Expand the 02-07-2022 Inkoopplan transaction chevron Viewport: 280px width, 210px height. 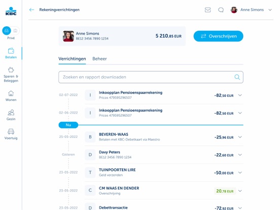pyautogui.click(x=240, y=95)
